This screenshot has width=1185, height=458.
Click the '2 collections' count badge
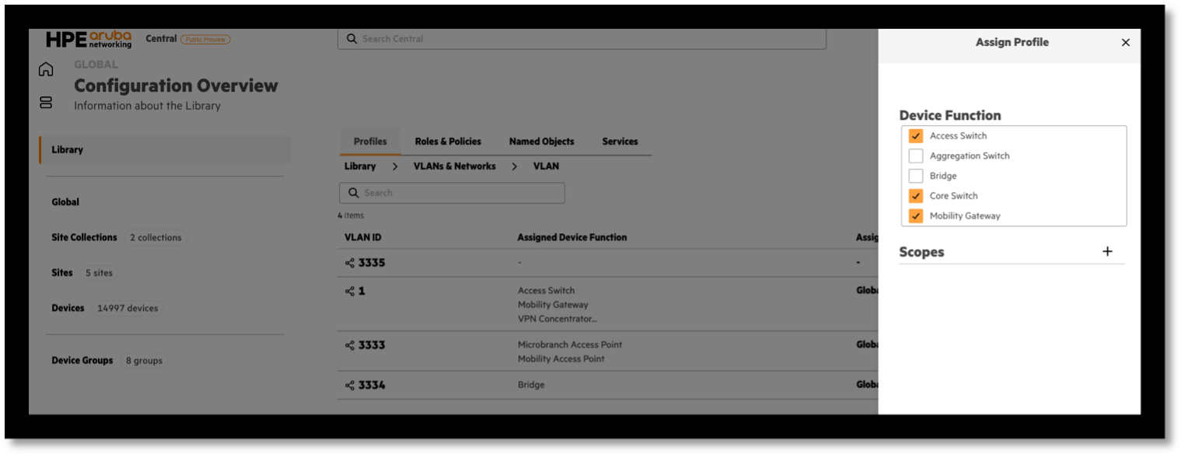156,238
